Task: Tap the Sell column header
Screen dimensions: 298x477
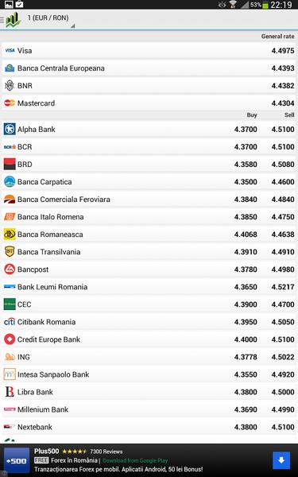Action: pyautogui.click(x=289, y=115)
